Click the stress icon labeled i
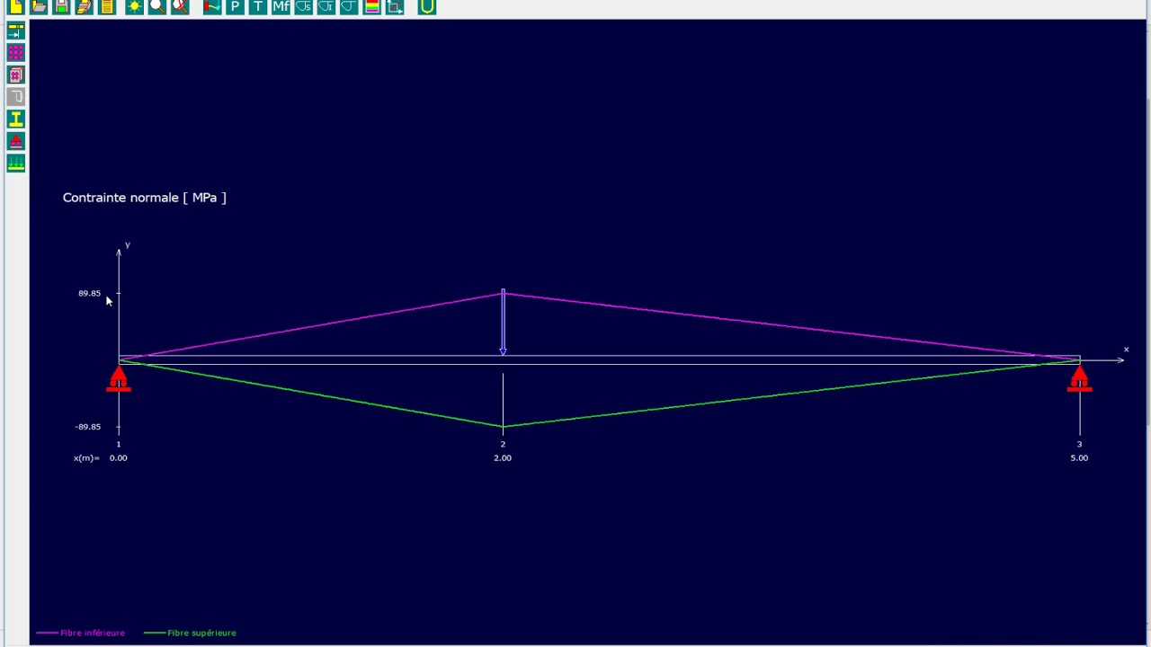This screenshot has height=647, width=1151. tap(326, 6)
